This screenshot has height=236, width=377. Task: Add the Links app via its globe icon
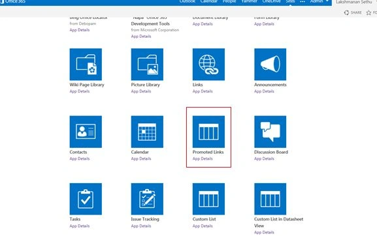tap(208, 65)
